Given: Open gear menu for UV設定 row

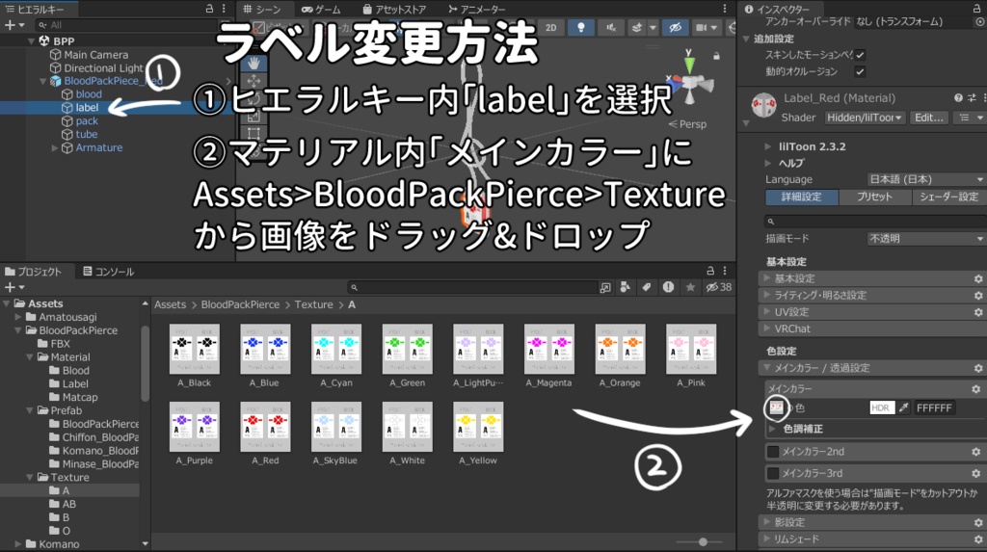Looking at the screenshot, I should 978,311.
